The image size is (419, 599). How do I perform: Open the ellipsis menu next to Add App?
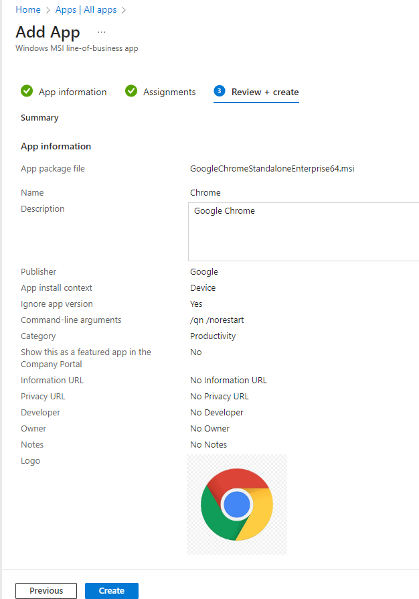point(102,32)
